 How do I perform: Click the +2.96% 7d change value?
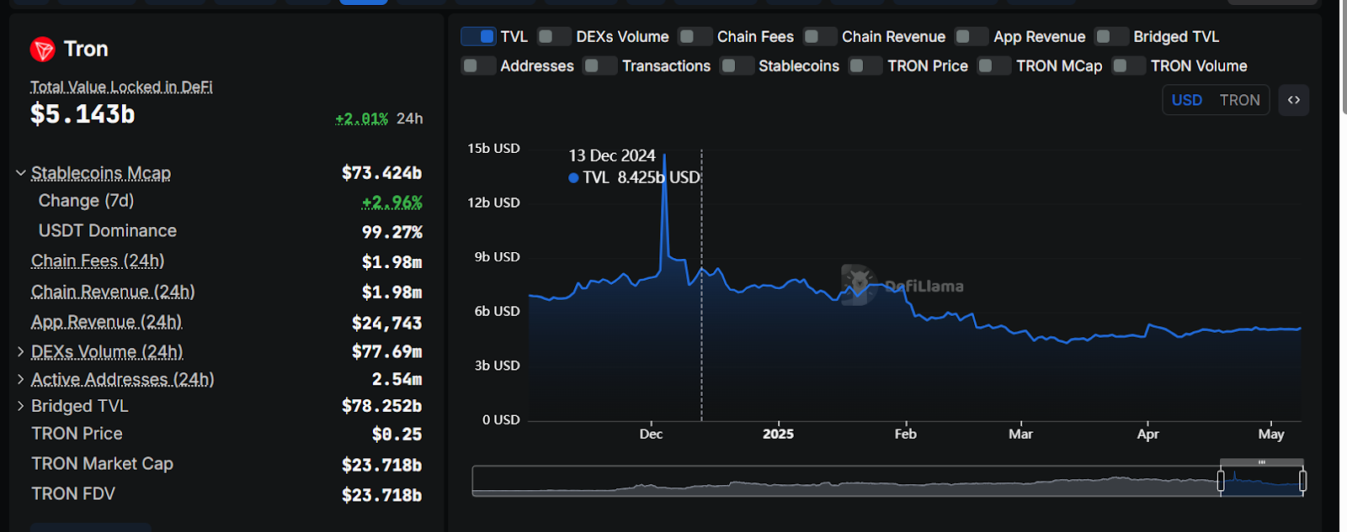pyautogui.click(x=392, y=202)
